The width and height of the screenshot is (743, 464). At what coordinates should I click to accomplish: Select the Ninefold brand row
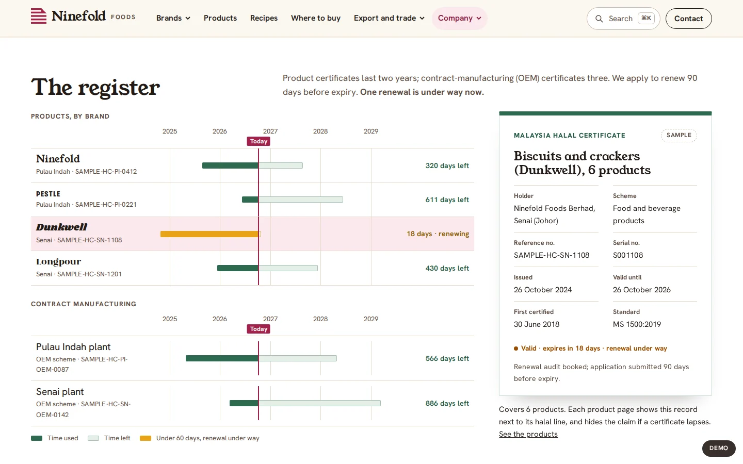252,165
